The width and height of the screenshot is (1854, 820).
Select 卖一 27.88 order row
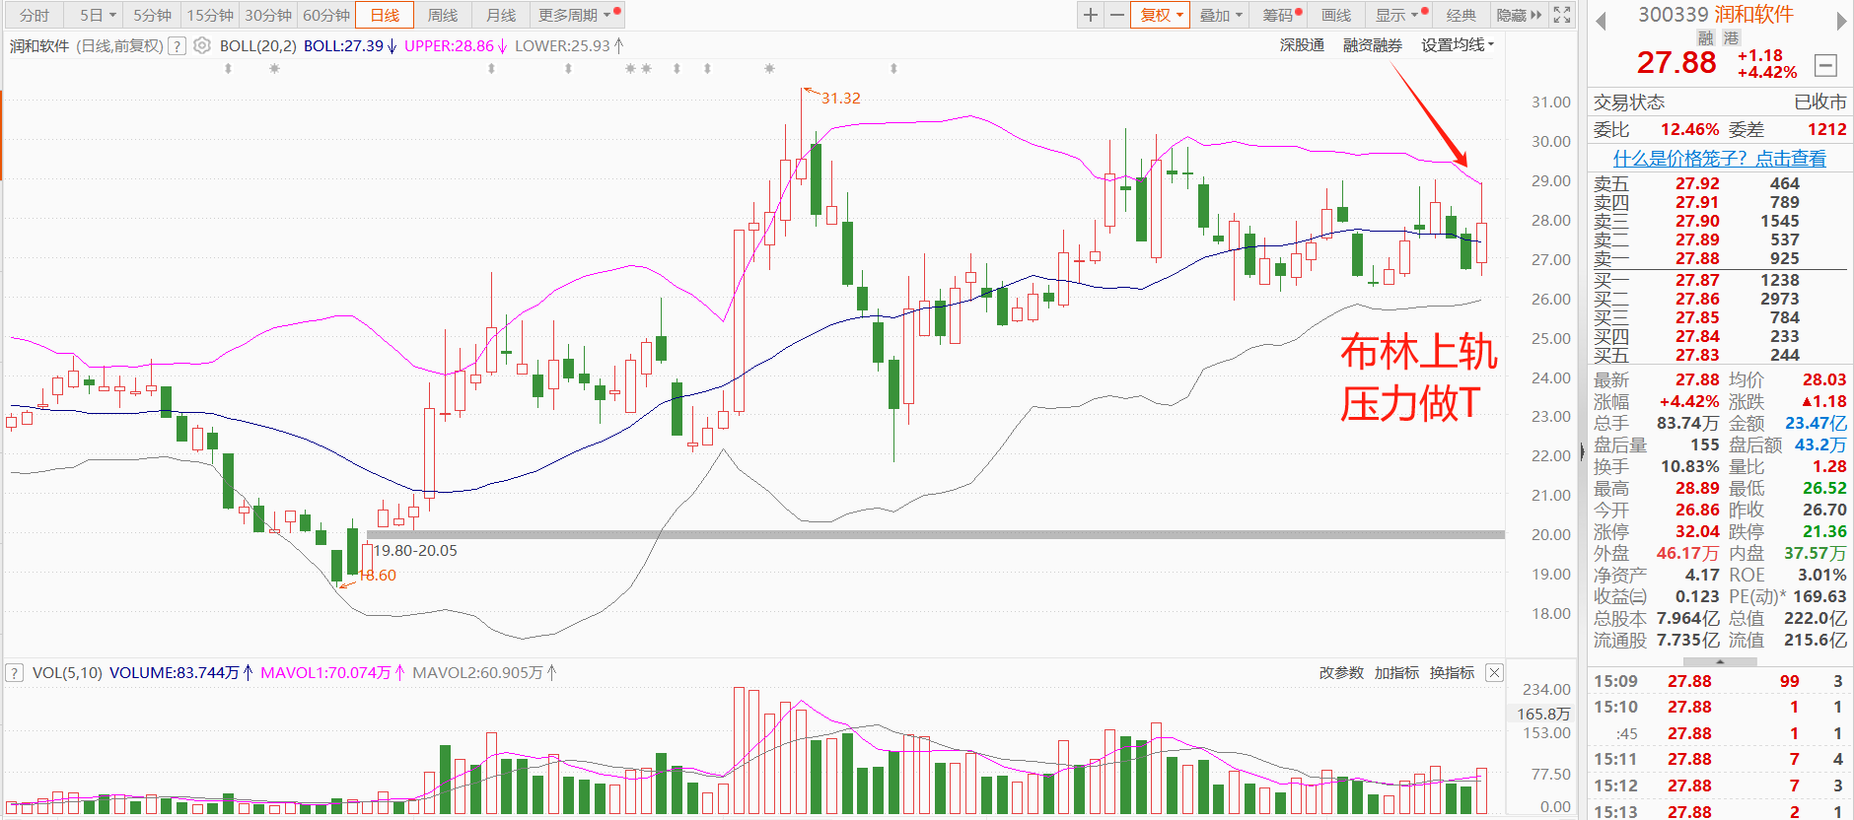pyautogui.click(x=1719, y=258)
